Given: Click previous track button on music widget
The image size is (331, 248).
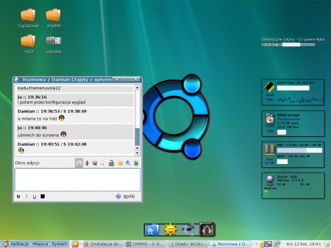Looking at the screenshot, I should (263, 44).
